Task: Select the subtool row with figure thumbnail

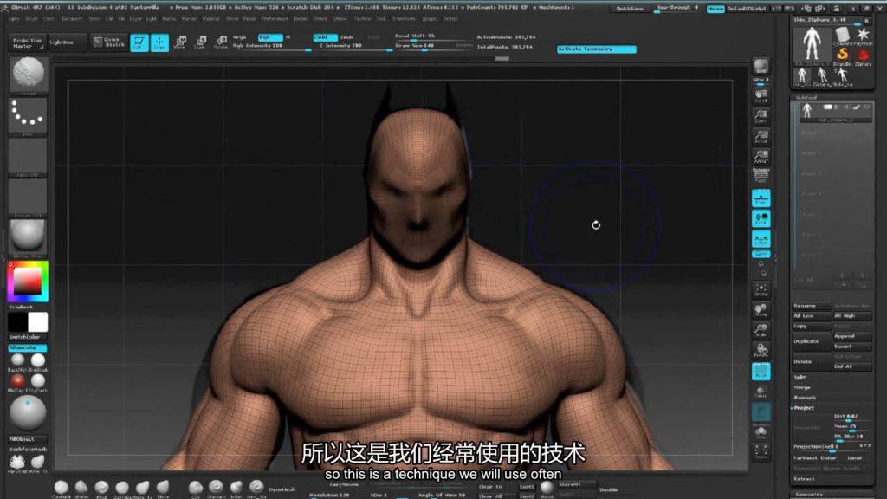Action: coord(834,111)
